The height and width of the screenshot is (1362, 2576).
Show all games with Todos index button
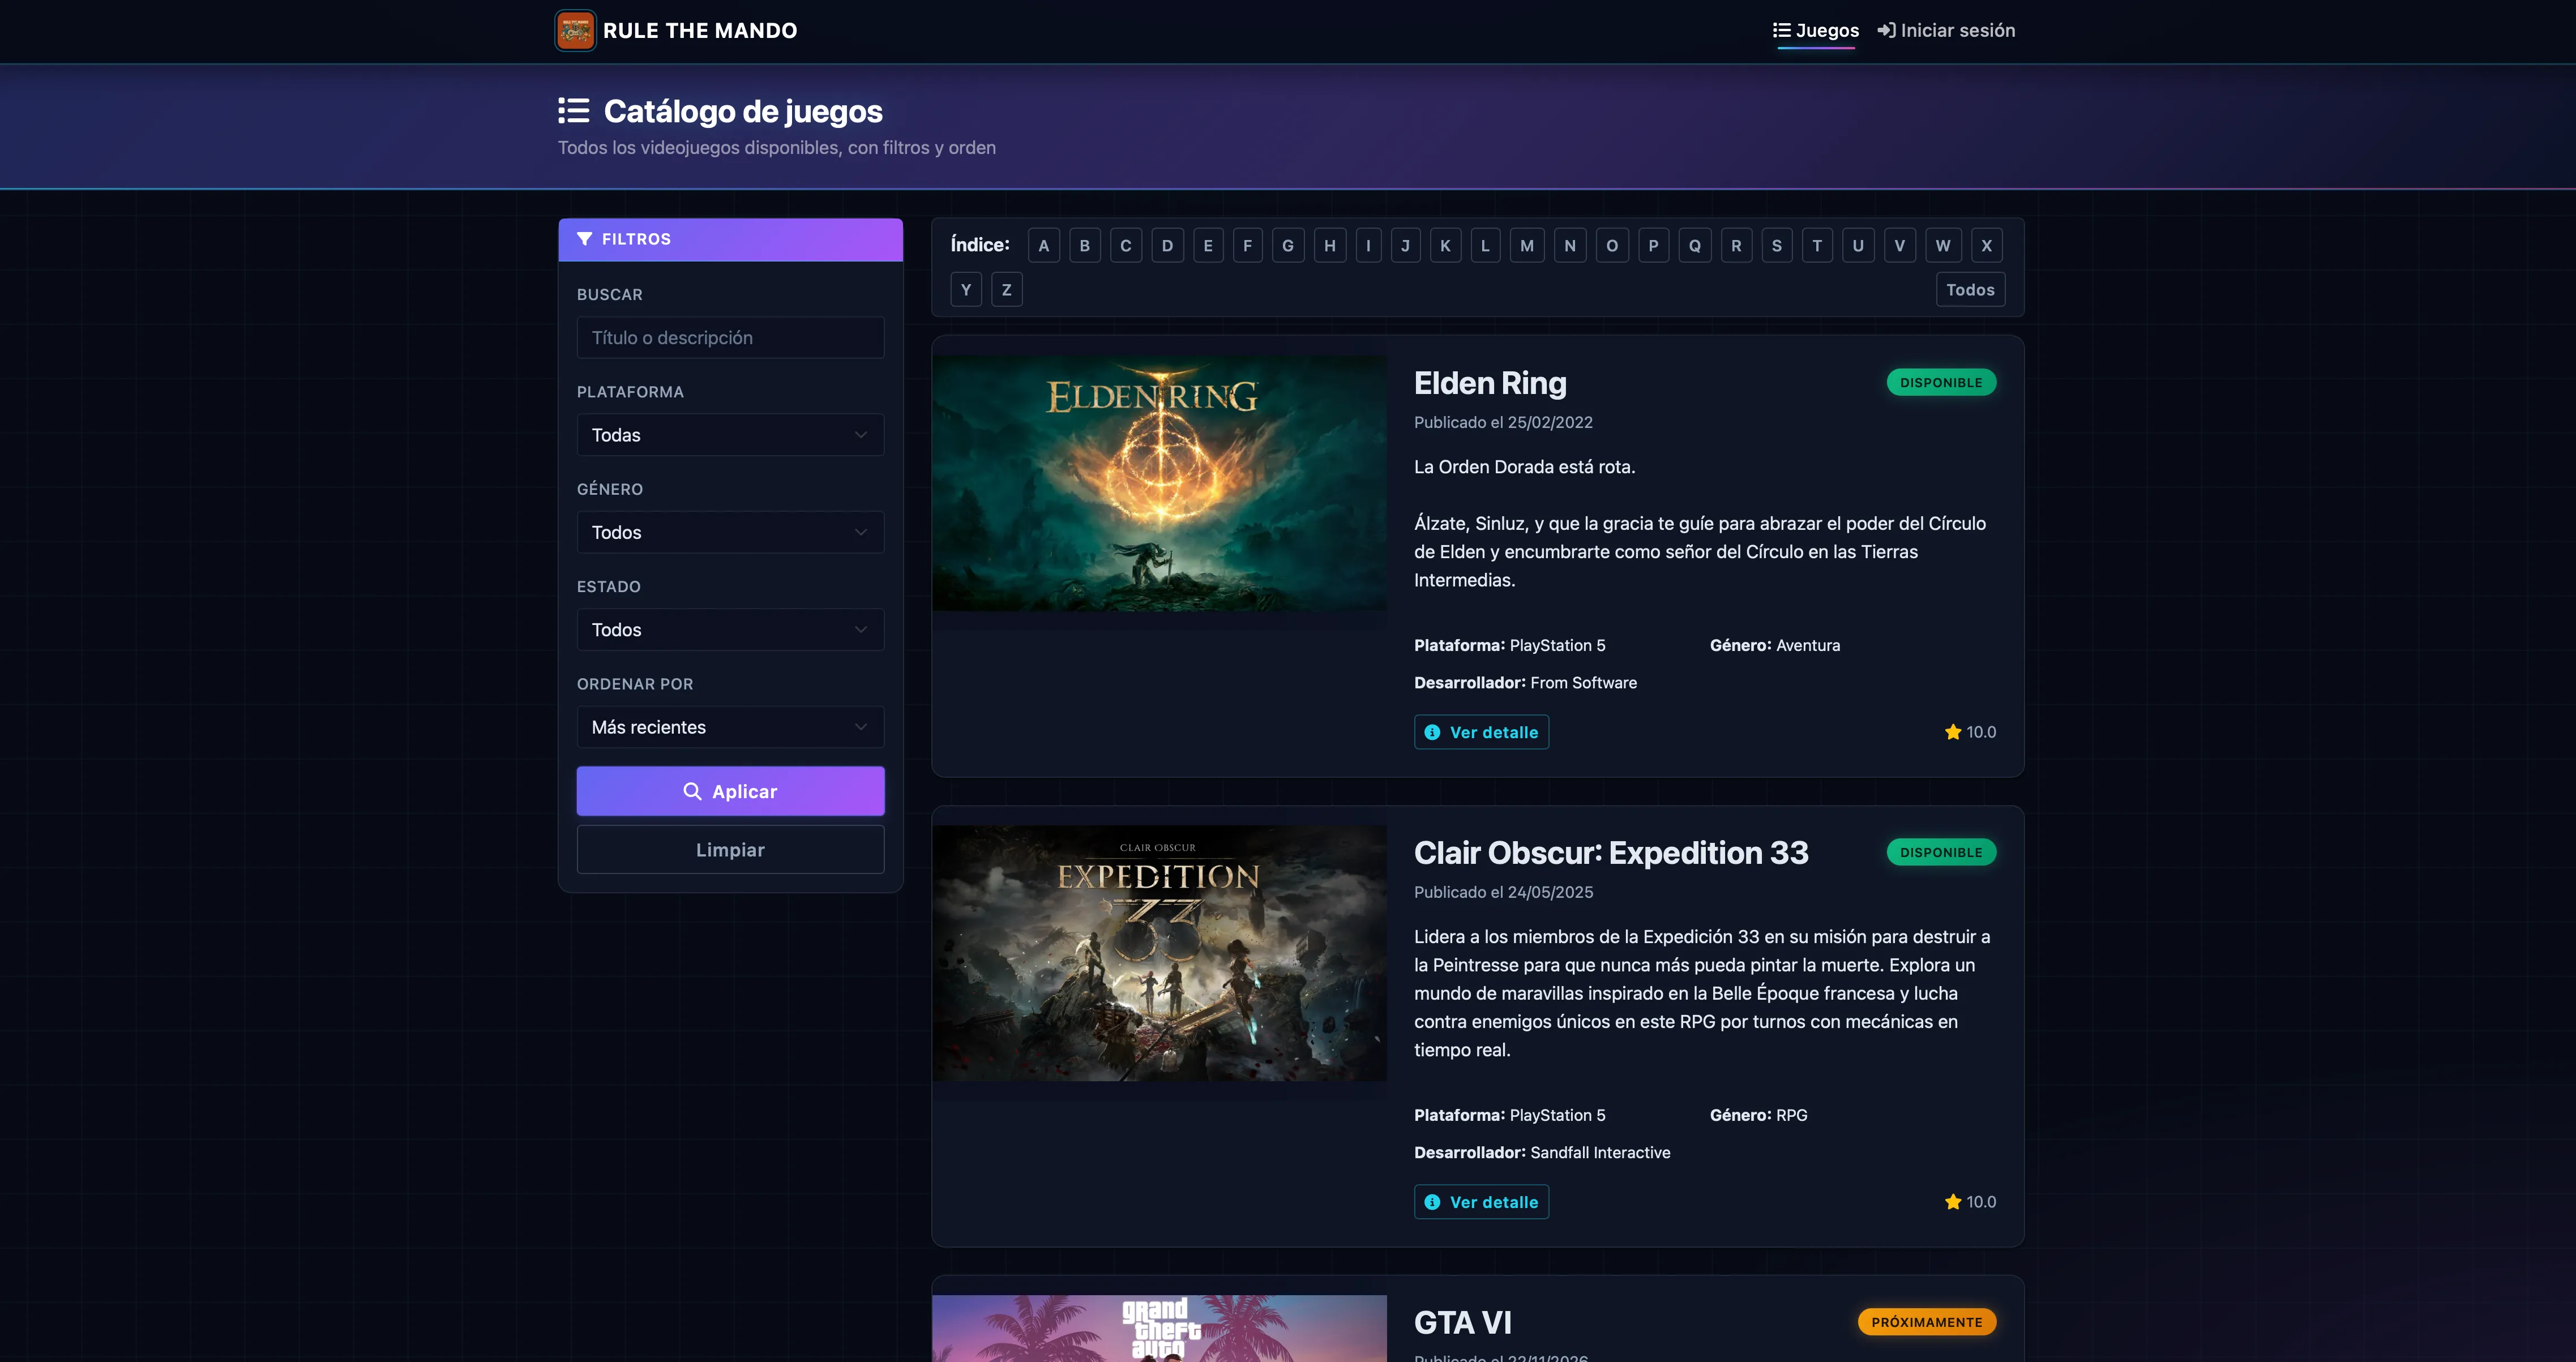pos(1970,290)
